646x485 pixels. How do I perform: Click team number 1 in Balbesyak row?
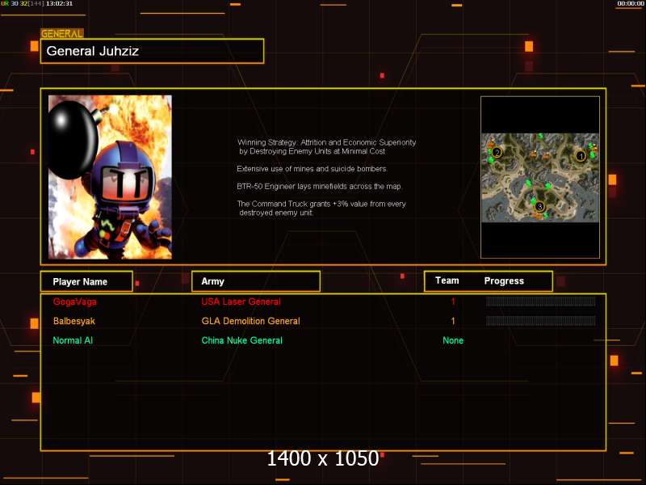[x=453, y=321]
